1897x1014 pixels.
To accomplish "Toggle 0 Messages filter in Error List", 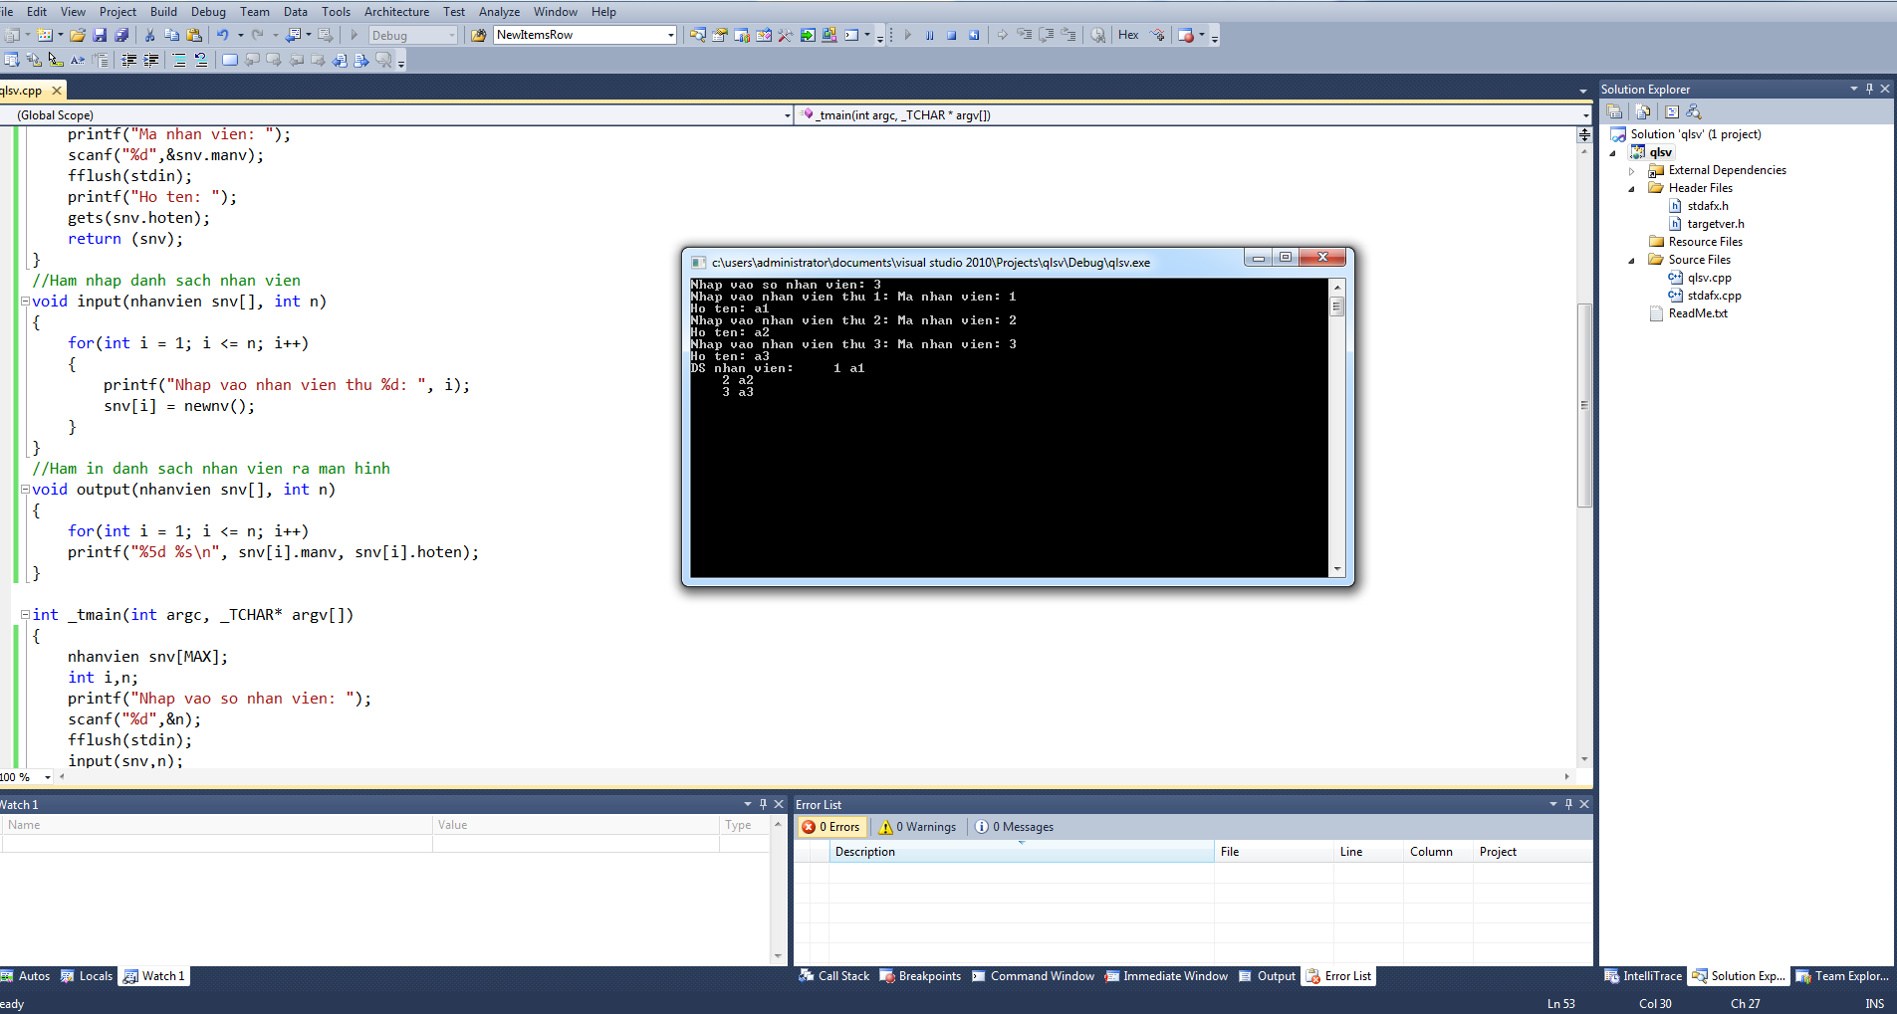I will (1014, 827).
